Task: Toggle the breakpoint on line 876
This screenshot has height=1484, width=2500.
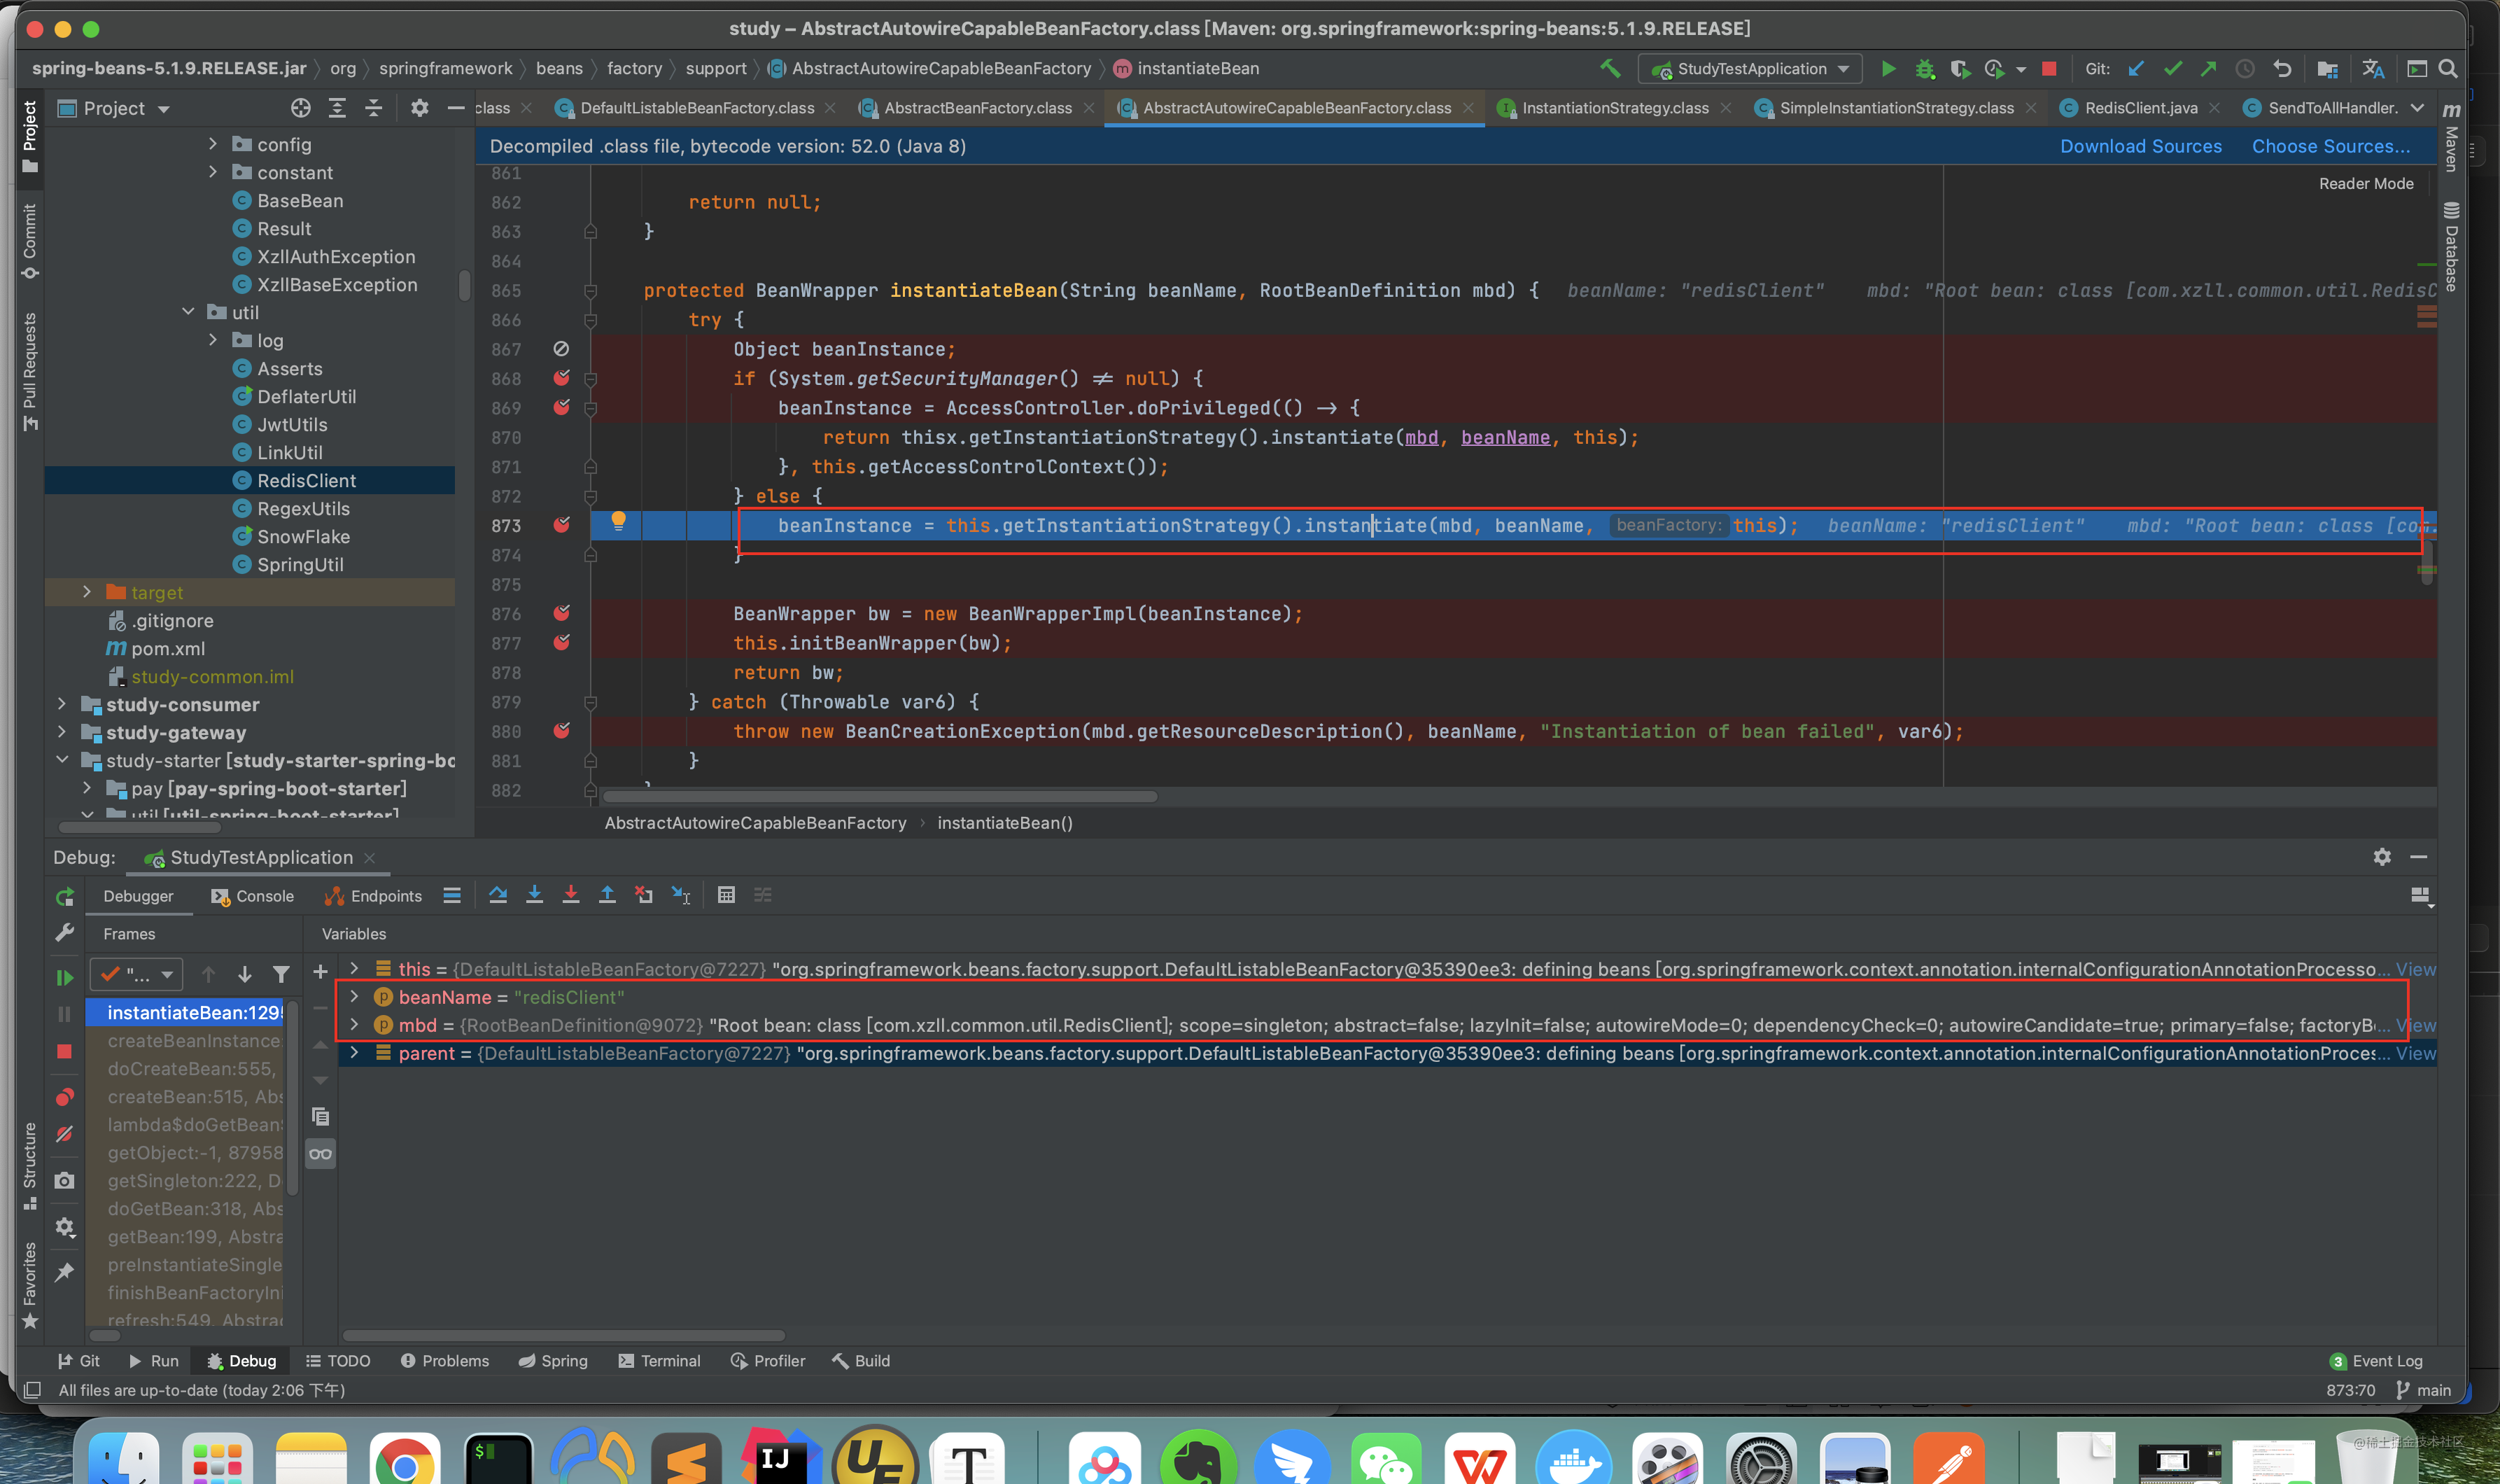Action: click(x=562, y=613)
